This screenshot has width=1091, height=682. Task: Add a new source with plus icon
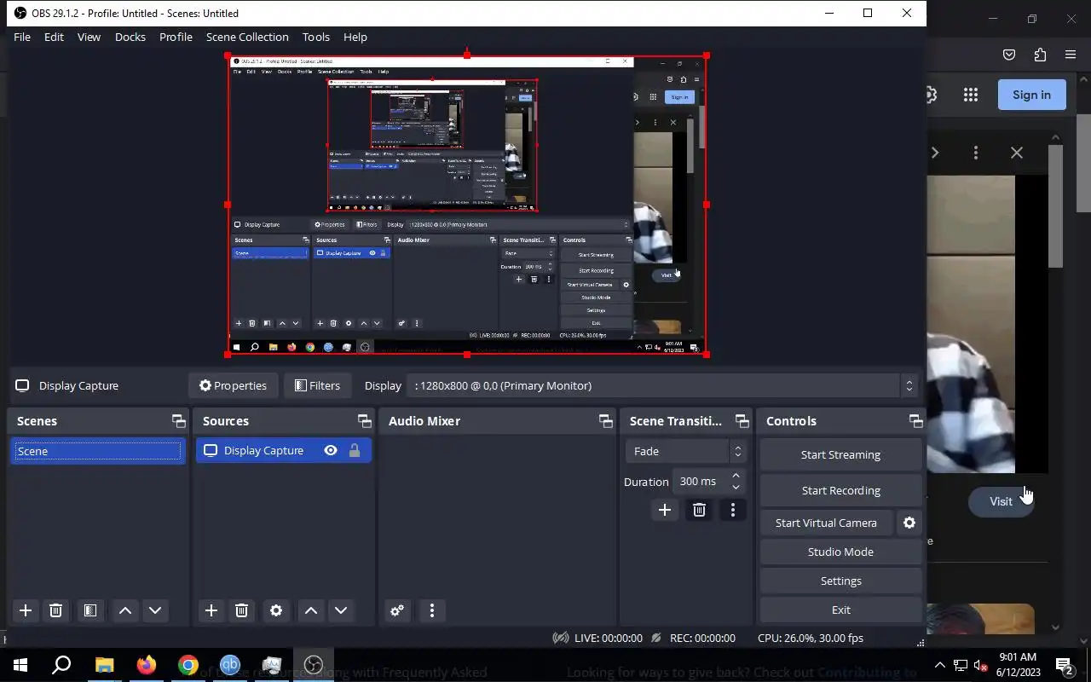211,610
